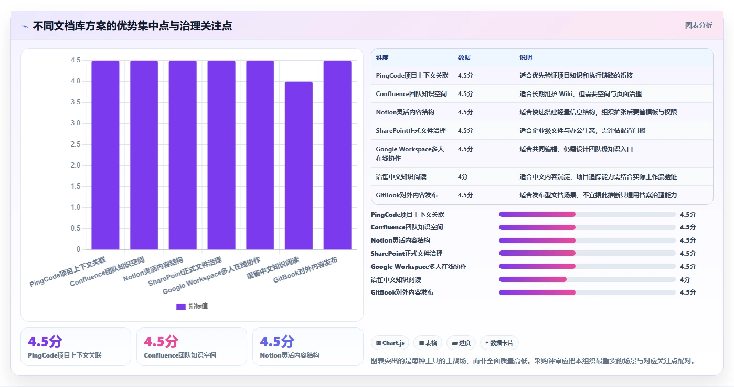
Task: Select the PingCode项目上下文关联 table row name
Action: coord(412,76)
